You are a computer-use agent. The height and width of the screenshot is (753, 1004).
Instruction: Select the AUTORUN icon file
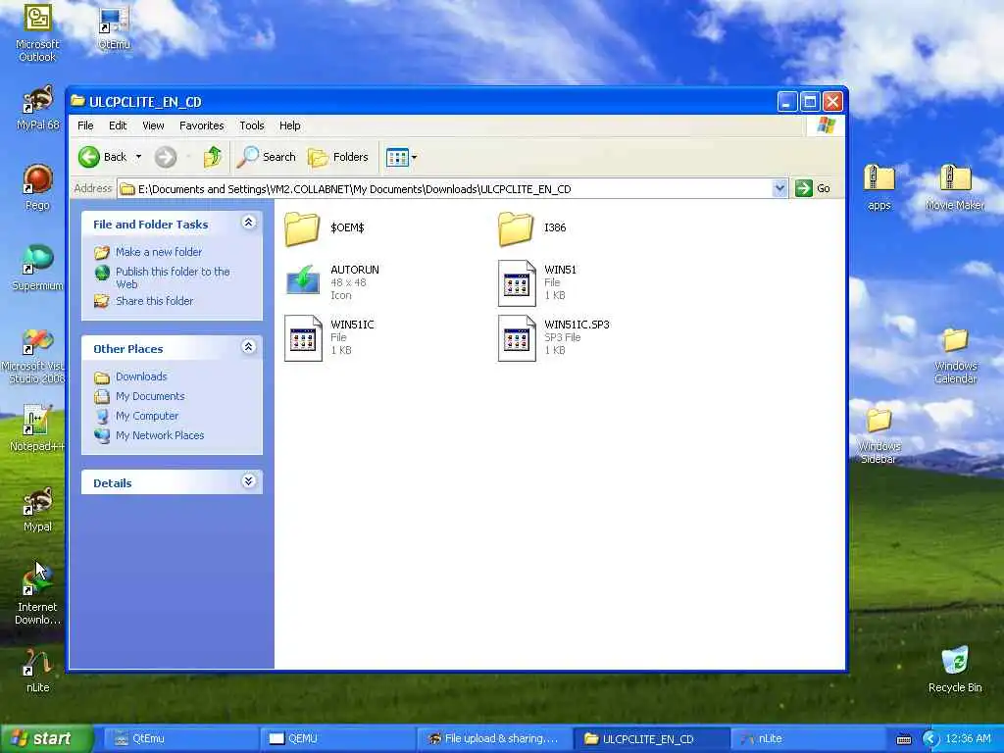click(x=303, y=282)
